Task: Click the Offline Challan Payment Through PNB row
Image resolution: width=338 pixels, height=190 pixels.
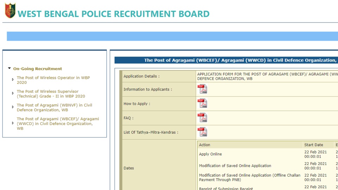Action: [250, 177]
